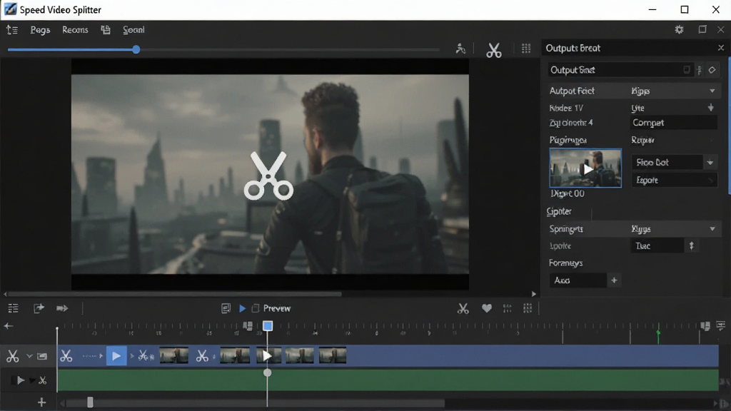Click the green marker on timeline ruler

[658, 334]
